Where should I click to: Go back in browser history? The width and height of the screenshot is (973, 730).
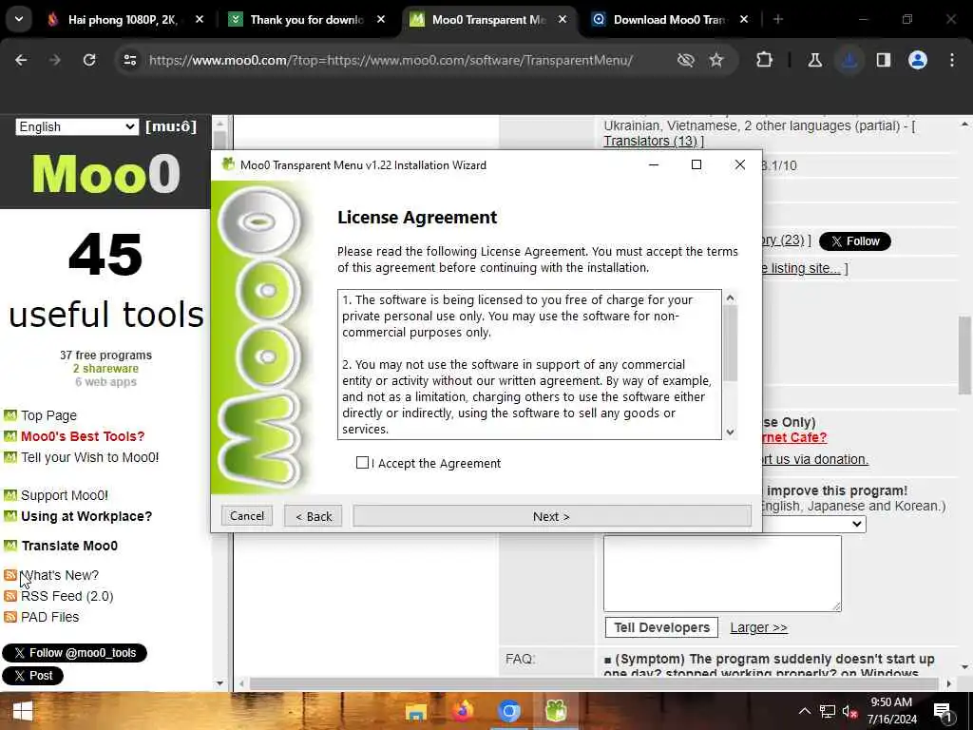pos(21,60)
